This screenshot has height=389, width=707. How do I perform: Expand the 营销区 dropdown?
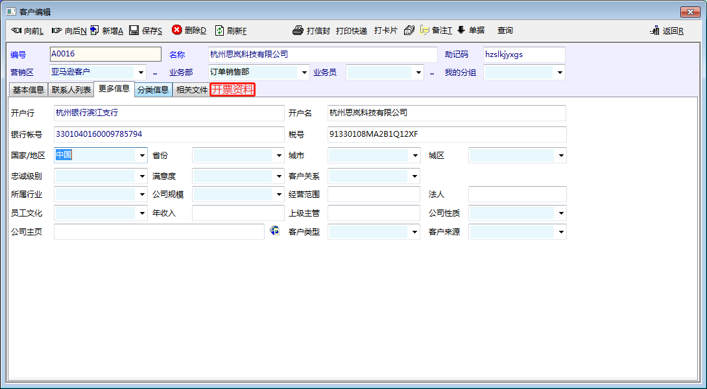[141, 73]
